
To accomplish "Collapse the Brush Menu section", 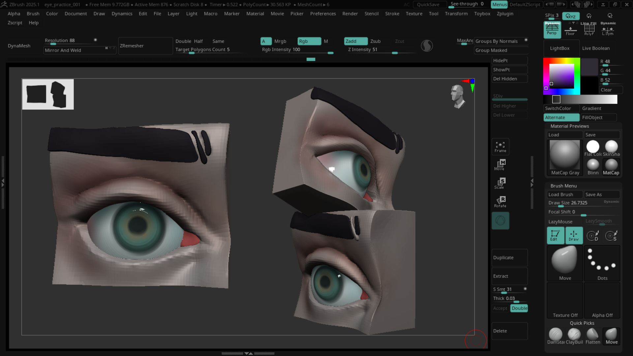I will 563,186.
